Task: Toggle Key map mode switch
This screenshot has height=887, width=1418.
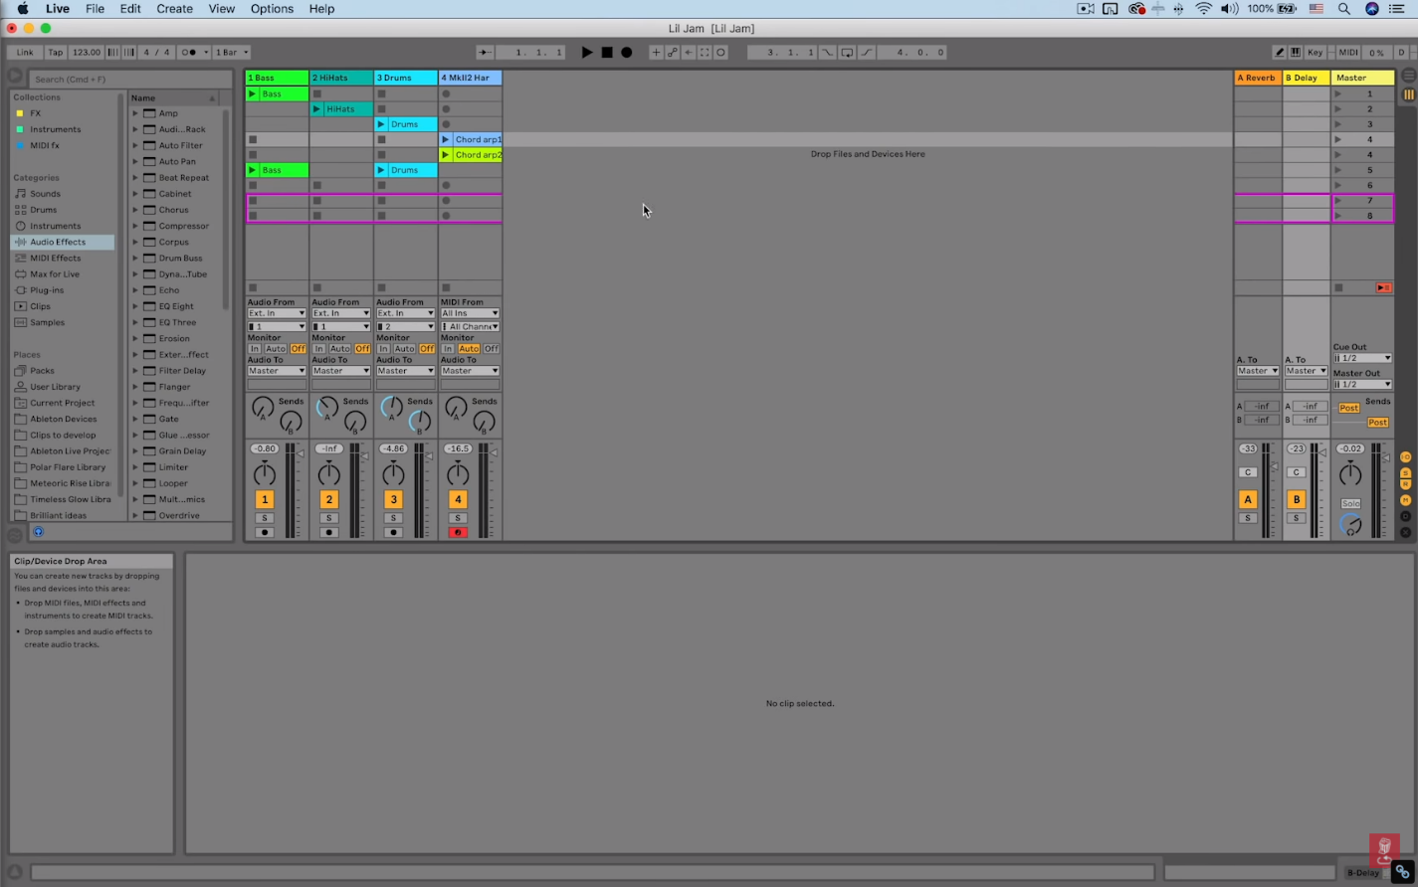Action: 1315,53
